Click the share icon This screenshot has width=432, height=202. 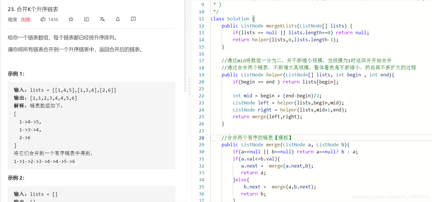coord(87,19)
